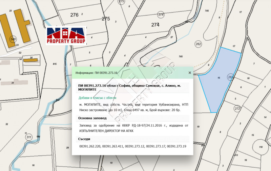271x171 pixels.
Task: Click neighbor ID 00391.273.12
Action: tap(135, 146)
